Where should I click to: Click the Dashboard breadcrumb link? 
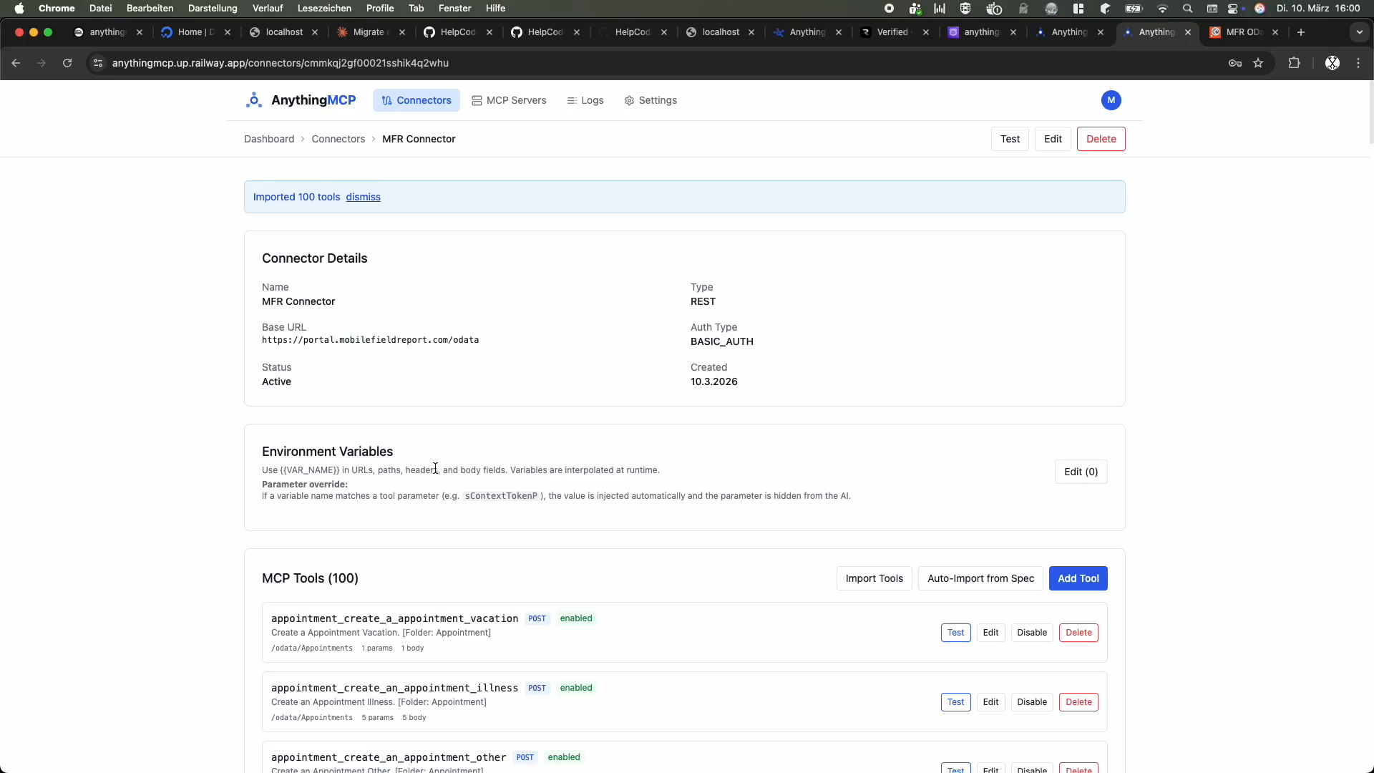pyautogui.click(x=269, y=139)
